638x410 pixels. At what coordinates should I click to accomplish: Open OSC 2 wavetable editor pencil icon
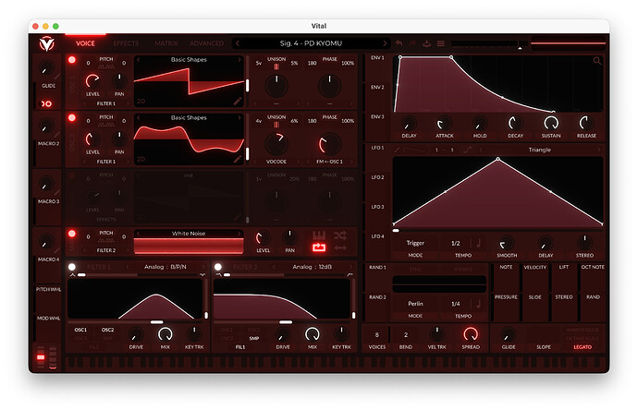238,159
